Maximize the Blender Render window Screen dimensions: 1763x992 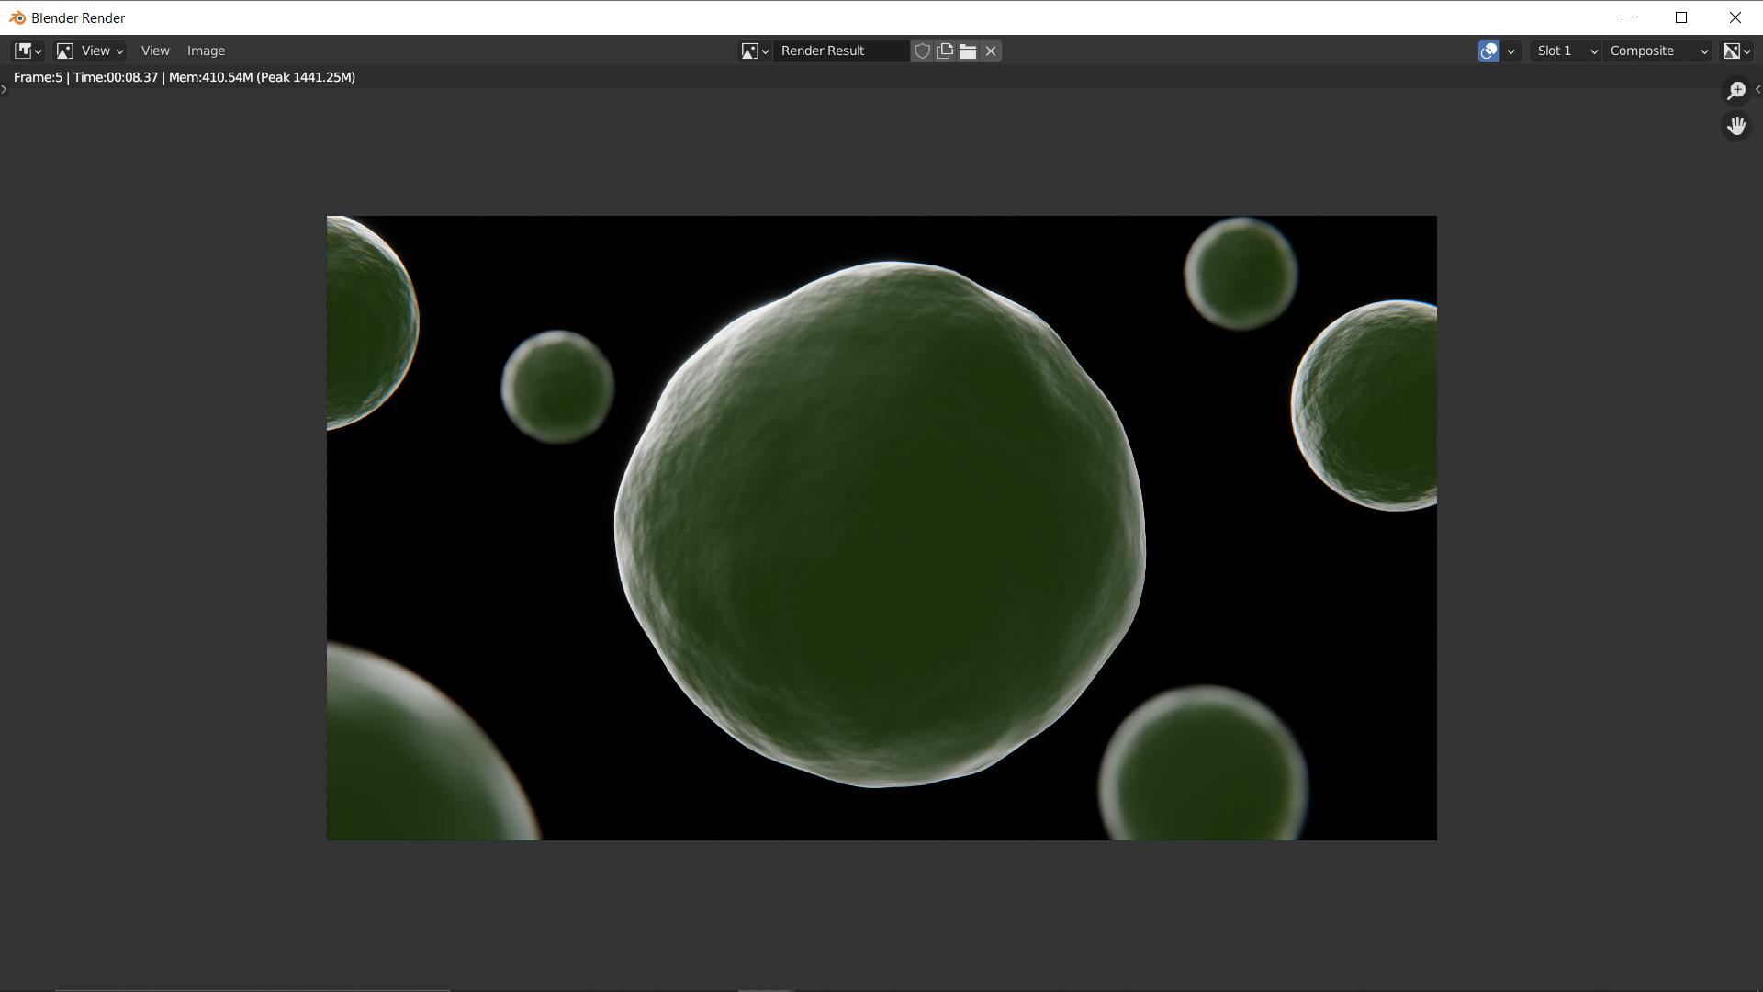tap(1681, 17)
